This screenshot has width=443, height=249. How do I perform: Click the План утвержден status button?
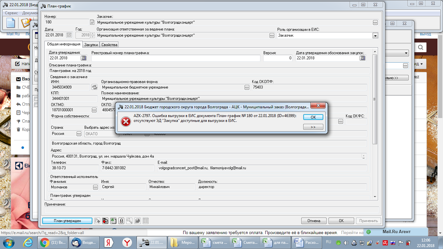click(x=67, y=221)
